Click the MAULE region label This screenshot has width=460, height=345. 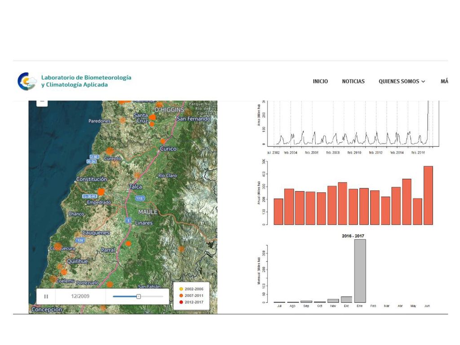(148, 212)
